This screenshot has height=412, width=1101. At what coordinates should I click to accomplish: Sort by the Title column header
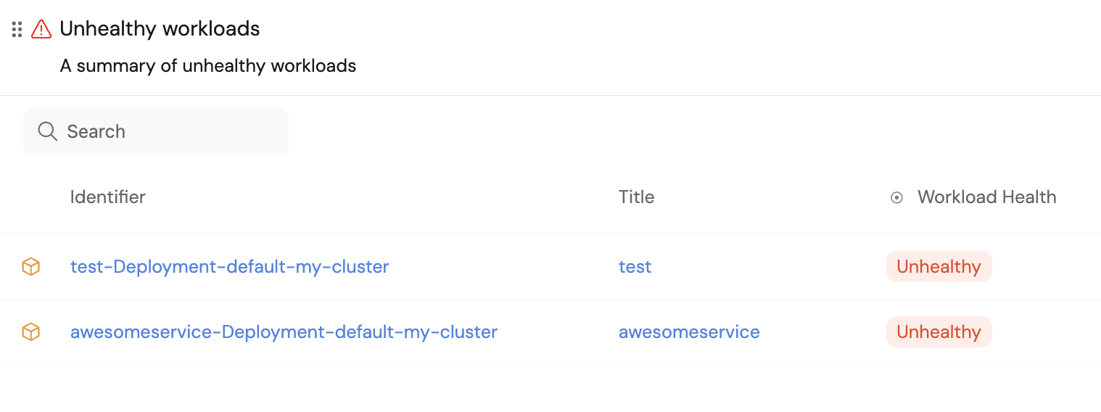click(636, 197)
